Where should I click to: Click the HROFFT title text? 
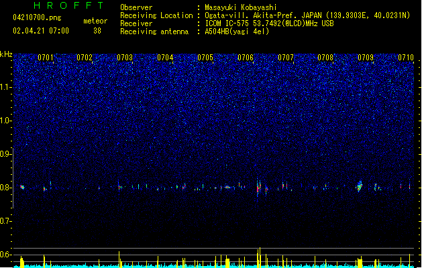68,5
